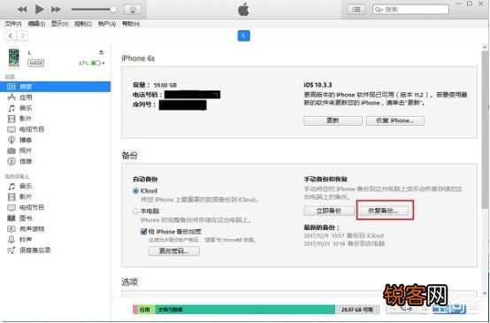The image size is (490, 323).
Task: Click the iPhone 6s heading
Action: click(x=138, y=58)
